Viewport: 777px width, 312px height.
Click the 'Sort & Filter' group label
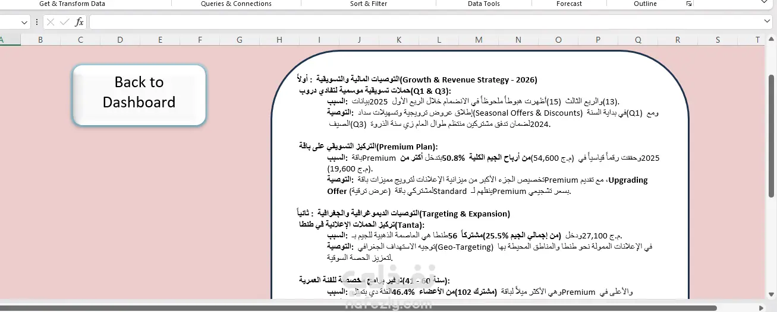tap(369, 4)
